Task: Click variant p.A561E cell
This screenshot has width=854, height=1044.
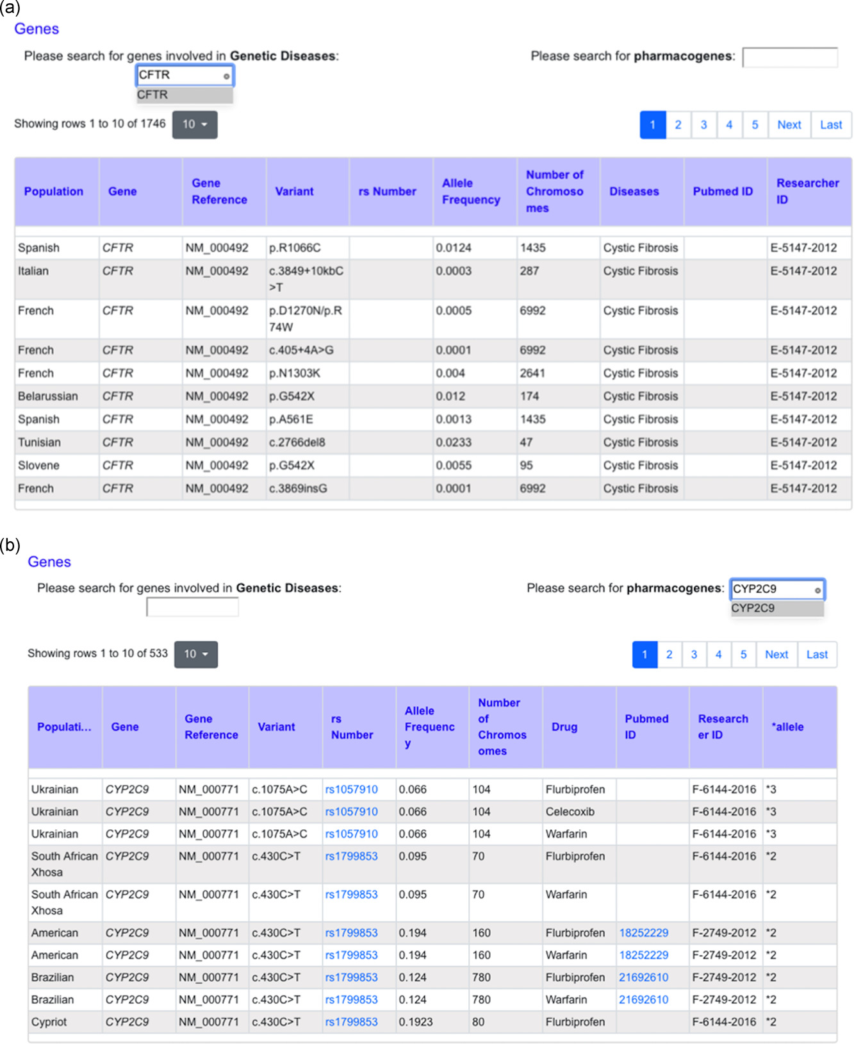Action: [x=308, y=419]
